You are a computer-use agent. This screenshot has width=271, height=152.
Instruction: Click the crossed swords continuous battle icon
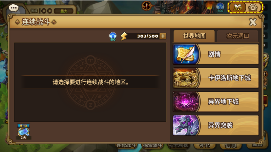(x=238, y=7)
